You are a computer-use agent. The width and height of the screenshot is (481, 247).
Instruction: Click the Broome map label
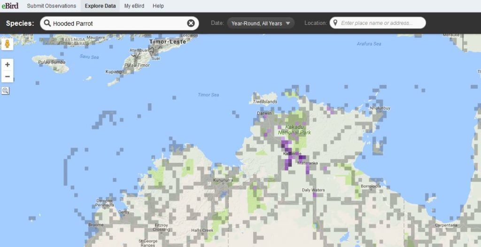tap(96, 225)
